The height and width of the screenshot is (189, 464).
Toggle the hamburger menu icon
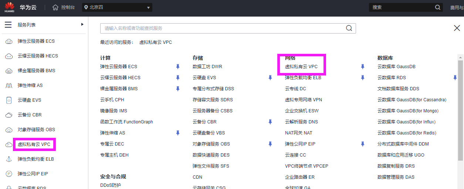tap(8, 25)
